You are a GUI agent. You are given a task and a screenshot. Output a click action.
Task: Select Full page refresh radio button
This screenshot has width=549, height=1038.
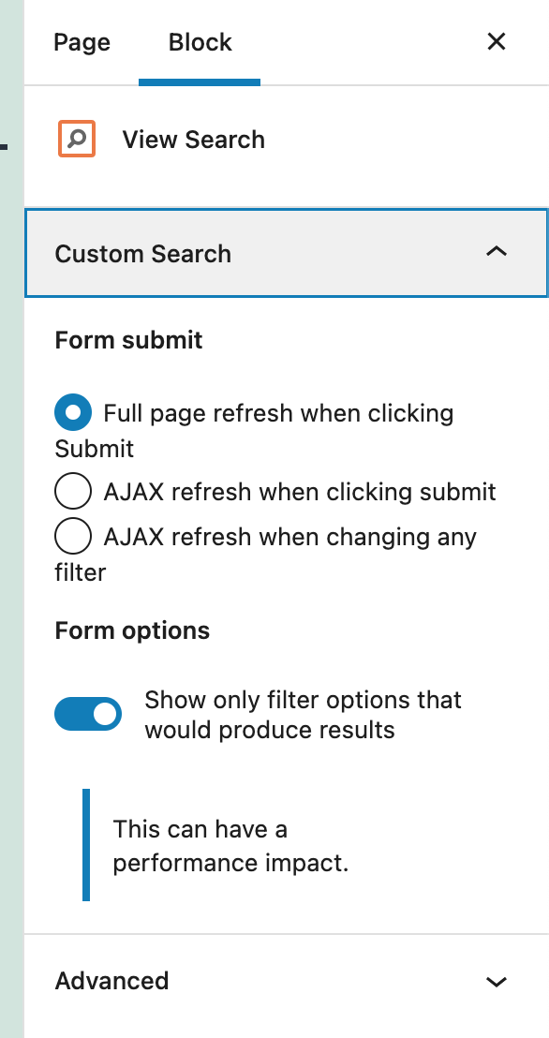73,412
